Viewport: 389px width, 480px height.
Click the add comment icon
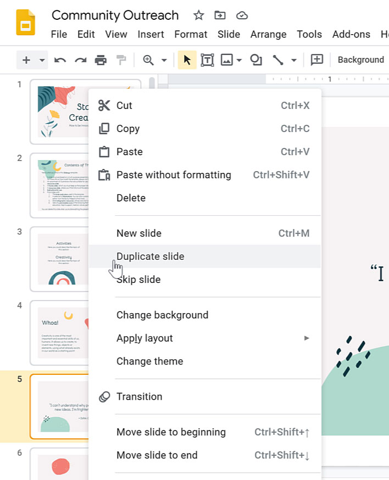click(x=317, y=60)
